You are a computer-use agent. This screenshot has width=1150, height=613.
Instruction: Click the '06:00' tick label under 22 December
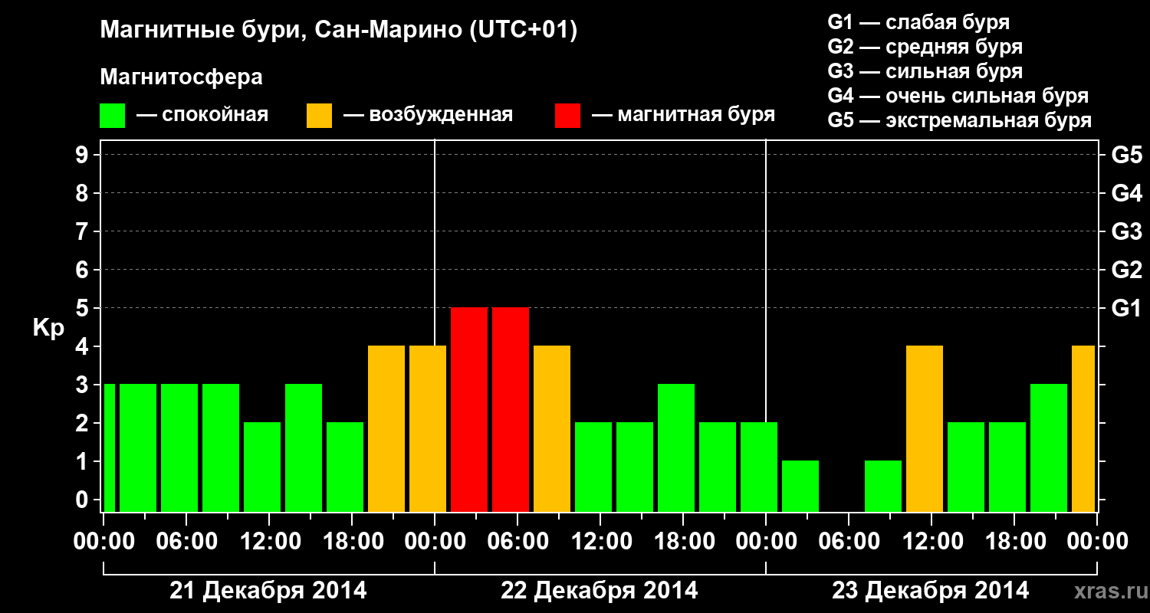(517, 542)
